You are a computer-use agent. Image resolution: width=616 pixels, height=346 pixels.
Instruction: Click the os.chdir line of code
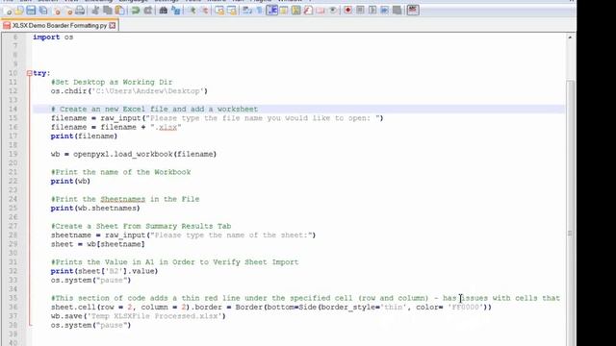point(129,91)
